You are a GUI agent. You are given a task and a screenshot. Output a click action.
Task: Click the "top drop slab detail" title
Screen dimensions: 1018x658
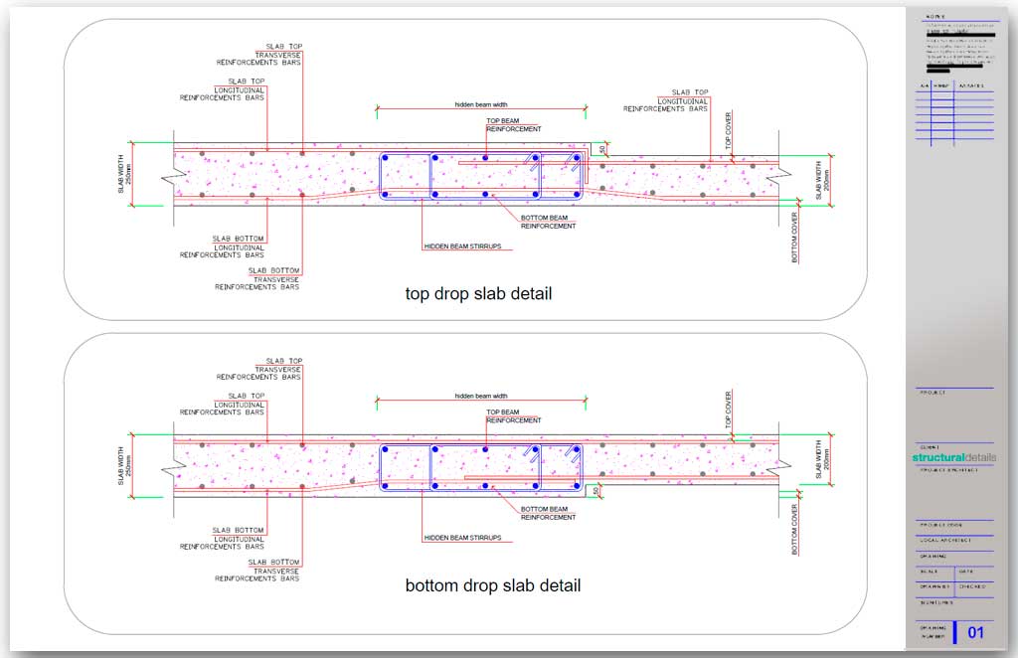[478, 294]
